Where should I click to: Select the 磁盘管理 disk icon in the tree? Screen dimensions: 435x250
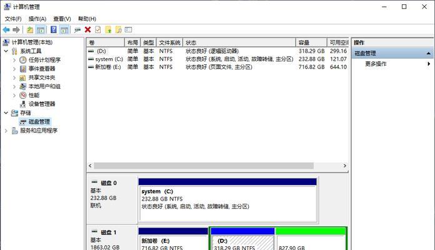23,122
